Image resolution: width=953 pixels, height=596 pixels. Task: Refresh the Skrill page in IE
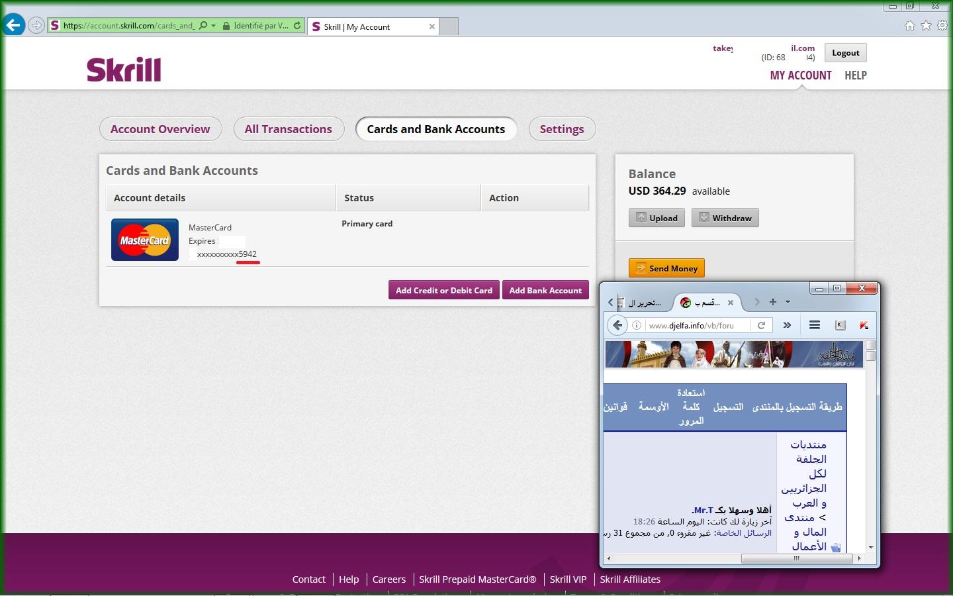point(297,26)
